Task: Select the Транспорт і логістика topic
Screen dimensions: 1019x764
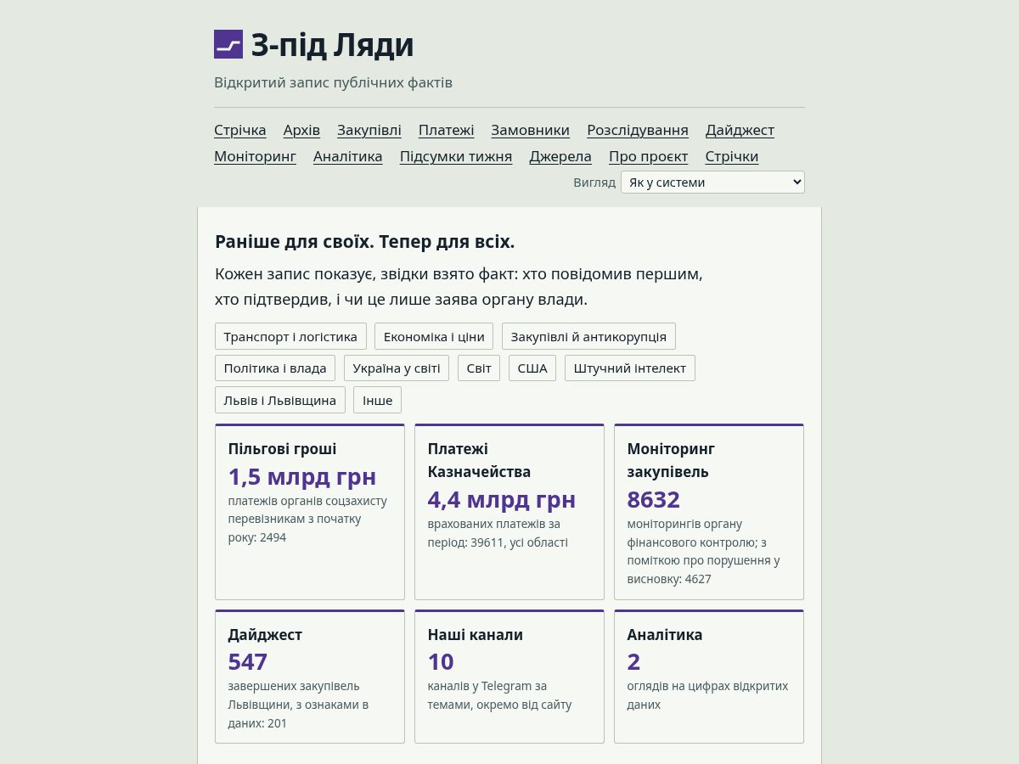Action: (x=290, y=336)
